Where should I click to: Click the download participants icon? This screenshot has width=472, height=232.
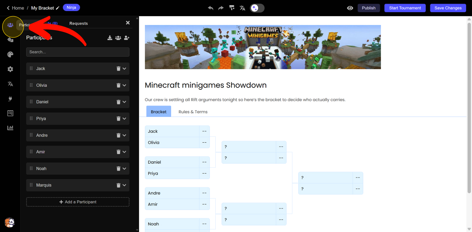(x=110, y=38)
